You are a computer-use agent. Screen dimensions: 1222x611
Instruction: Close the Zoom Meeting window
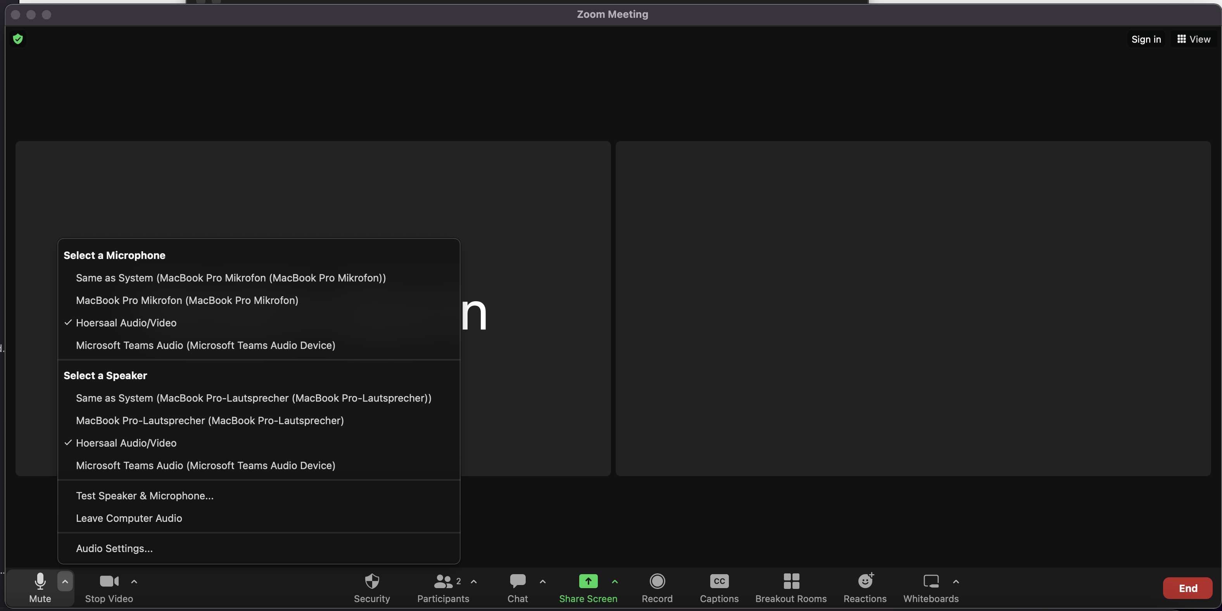point(15,15)
